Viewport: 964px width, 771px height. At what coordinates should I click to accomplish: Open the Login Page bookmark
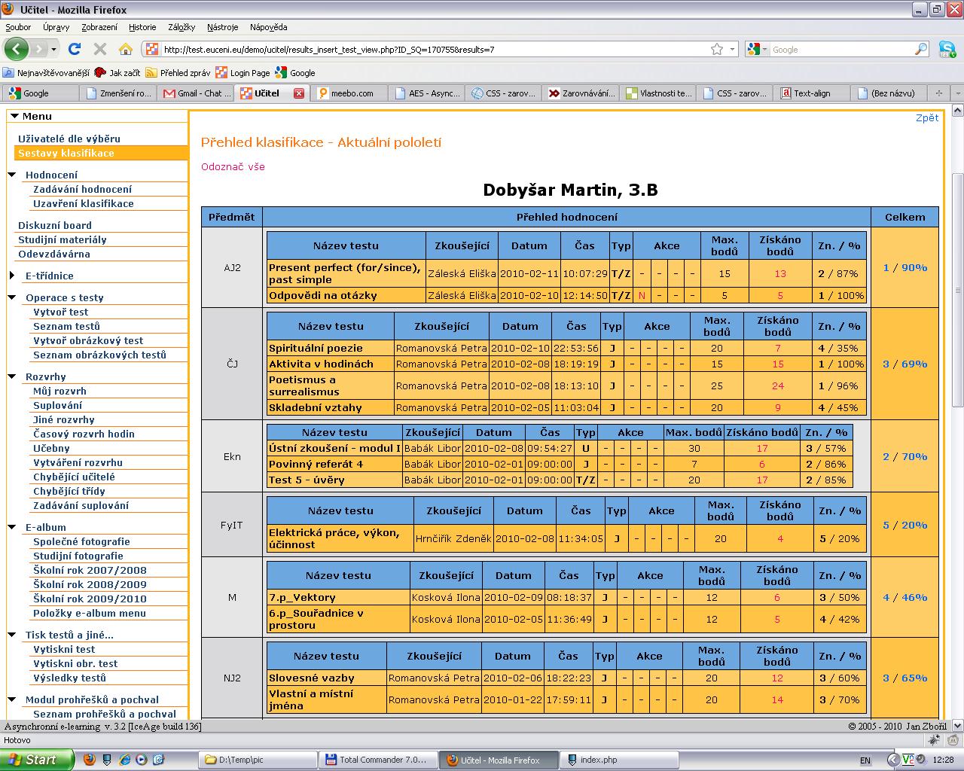click(243, 73)
